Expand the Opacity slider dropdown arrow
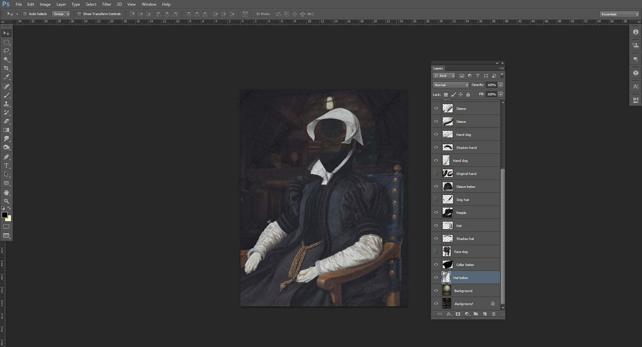Screen dimensions: 642x347 pyautogui.click(x=500, y=85)
